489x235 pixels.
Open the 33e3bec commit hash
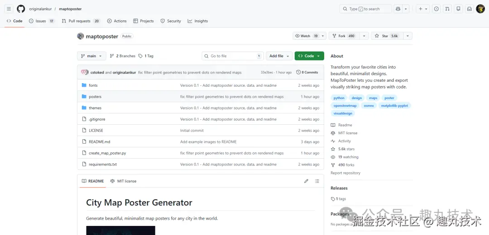(267, 72)
